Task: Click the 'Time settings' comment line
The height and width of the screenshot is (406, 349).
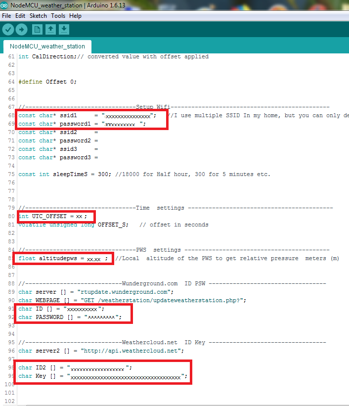Action: pos(175,208)
